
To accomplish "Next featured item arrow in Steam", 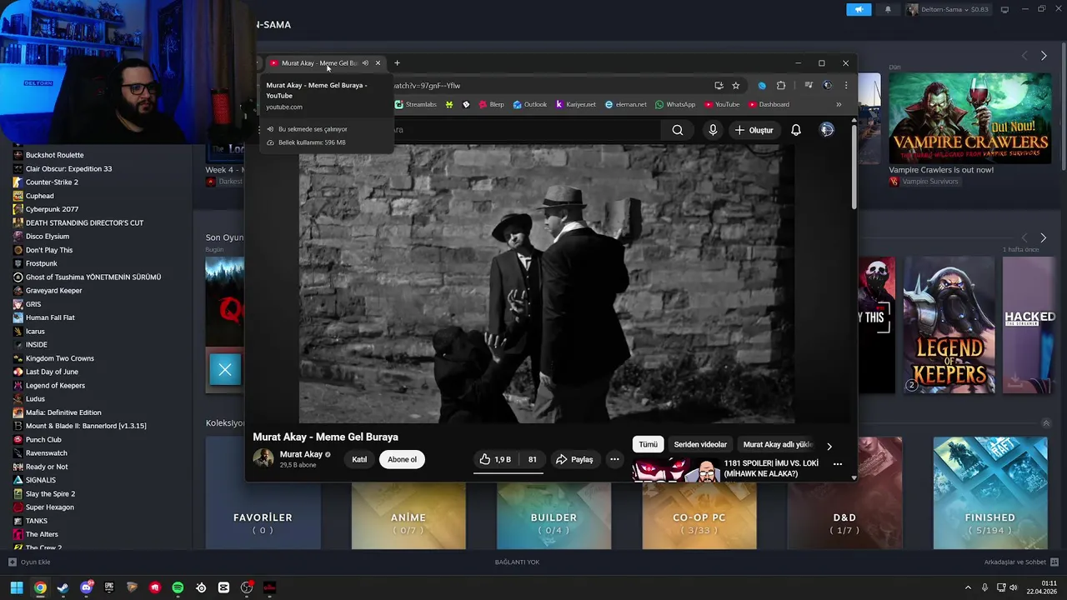I will click(1044, 56).
